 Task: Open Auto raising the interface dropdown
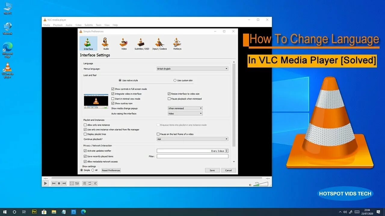pyautogui.click(x=185, y=114)
